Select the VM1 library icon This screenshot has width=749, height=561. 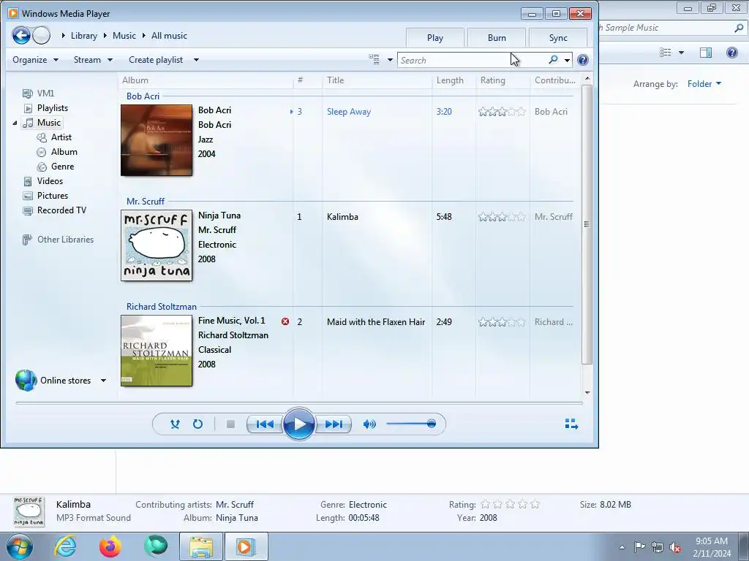pos(28,93)
